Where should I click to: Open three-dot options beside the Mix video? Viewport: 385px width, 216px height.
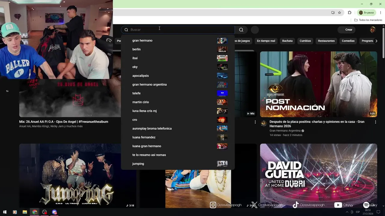tap(255, 122)
